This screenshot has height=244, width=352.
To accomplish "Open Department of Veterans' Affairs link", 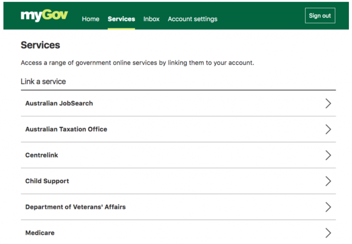I will 75,207.
